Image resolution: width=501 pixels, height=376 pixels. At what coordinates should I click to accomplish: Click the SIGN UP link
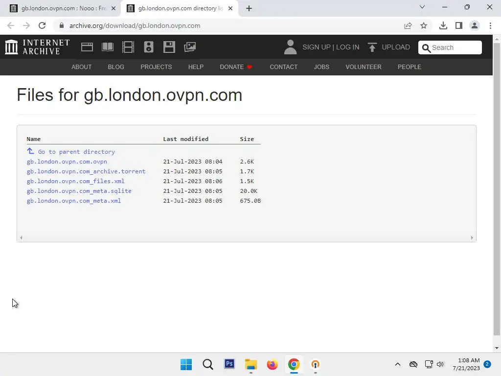point(317,47)
